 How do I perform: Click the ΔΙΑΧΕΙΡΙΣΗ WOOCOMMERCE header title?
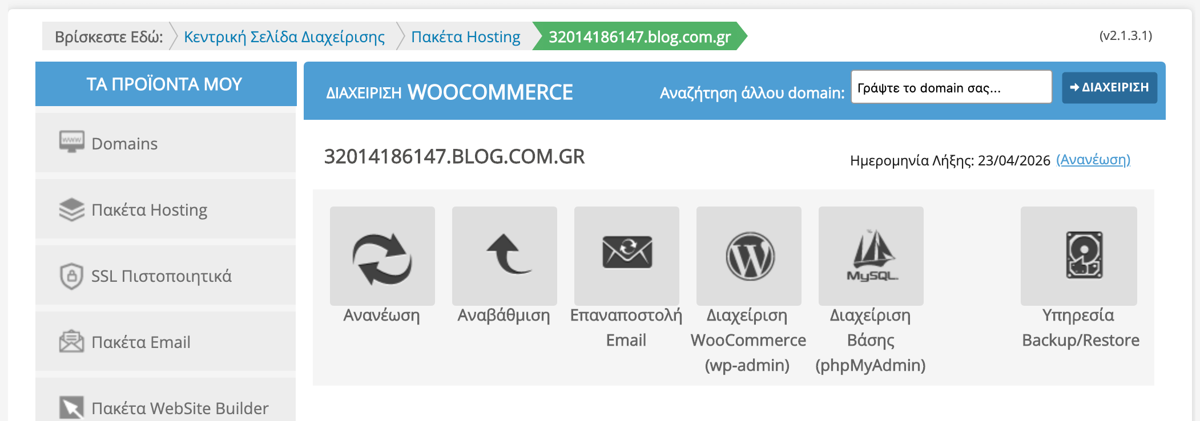pyautogui.click(x=449, y=92)
